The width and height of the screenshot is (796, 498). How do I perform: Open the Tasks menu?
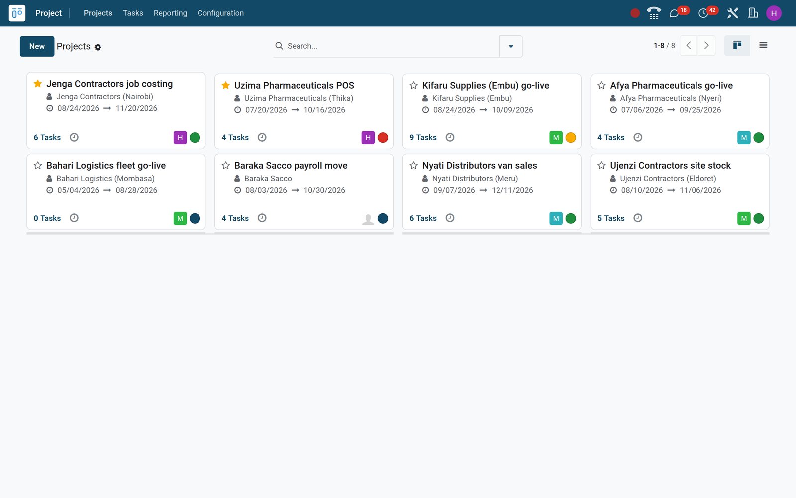point(133,13)
